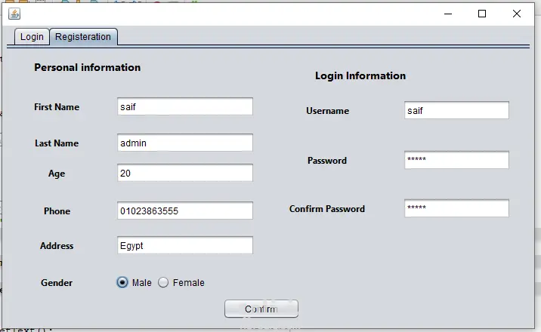This screenshot has width=541, height=332.
Task: Switch to the Login tab
Action: pos(32,37)
